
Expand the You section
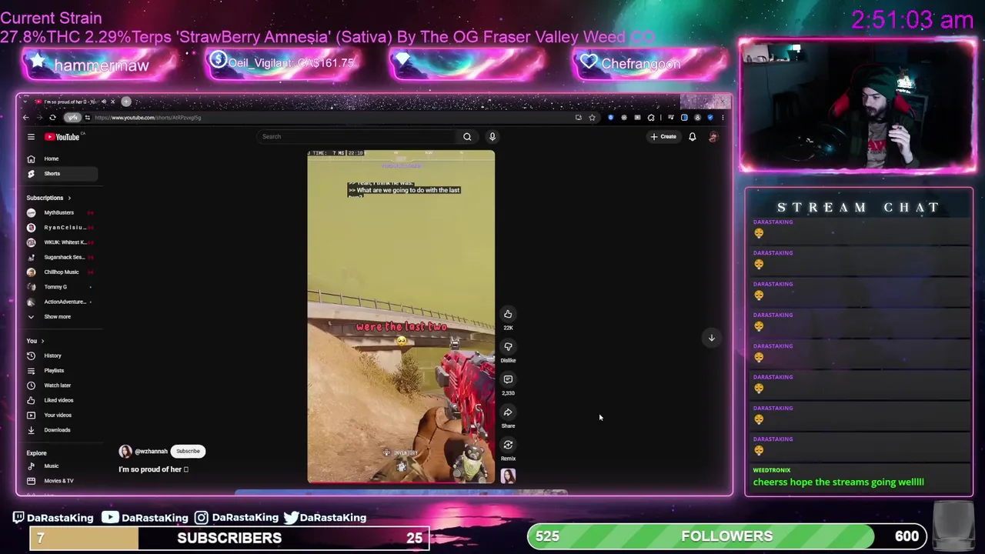pos(35,341)
